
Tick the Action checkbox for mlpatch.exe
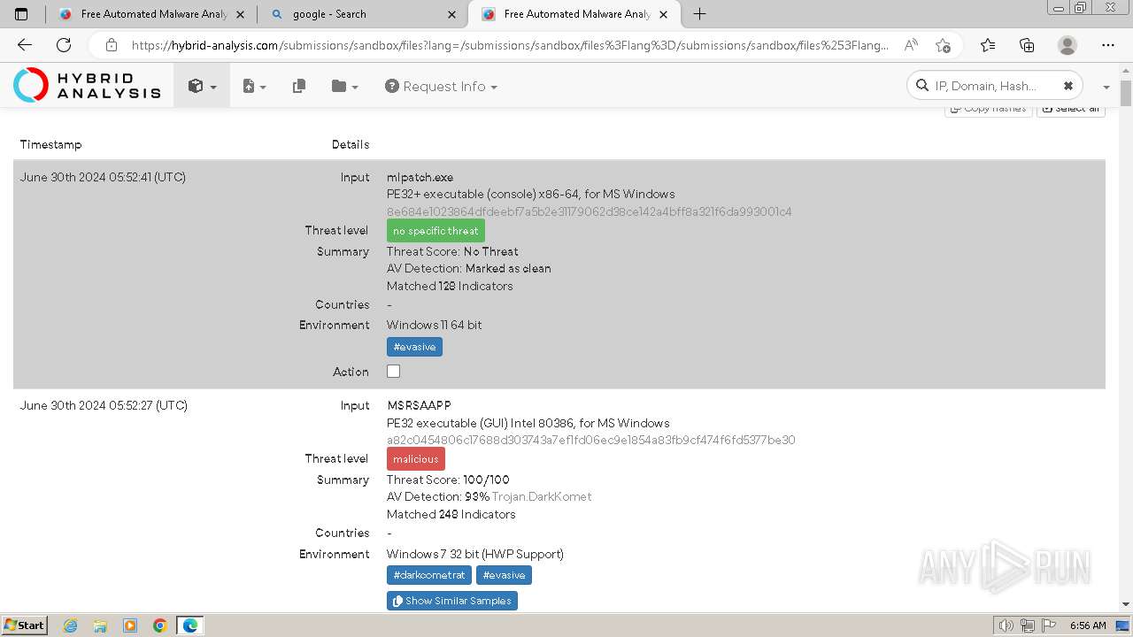tap(393, 372)
